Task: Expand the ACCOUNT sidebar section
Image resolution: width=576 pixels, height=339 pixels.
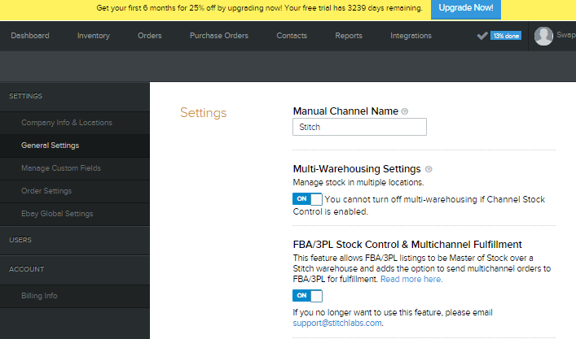Action: [75, 269]
